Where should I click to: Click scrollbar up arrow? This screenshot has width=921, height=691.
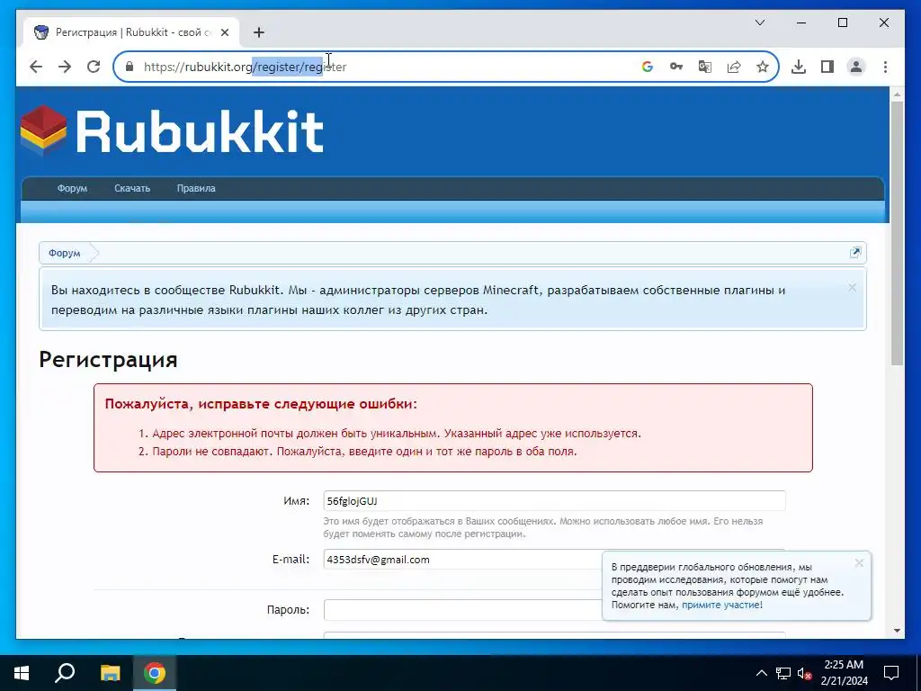pos(897,94)
